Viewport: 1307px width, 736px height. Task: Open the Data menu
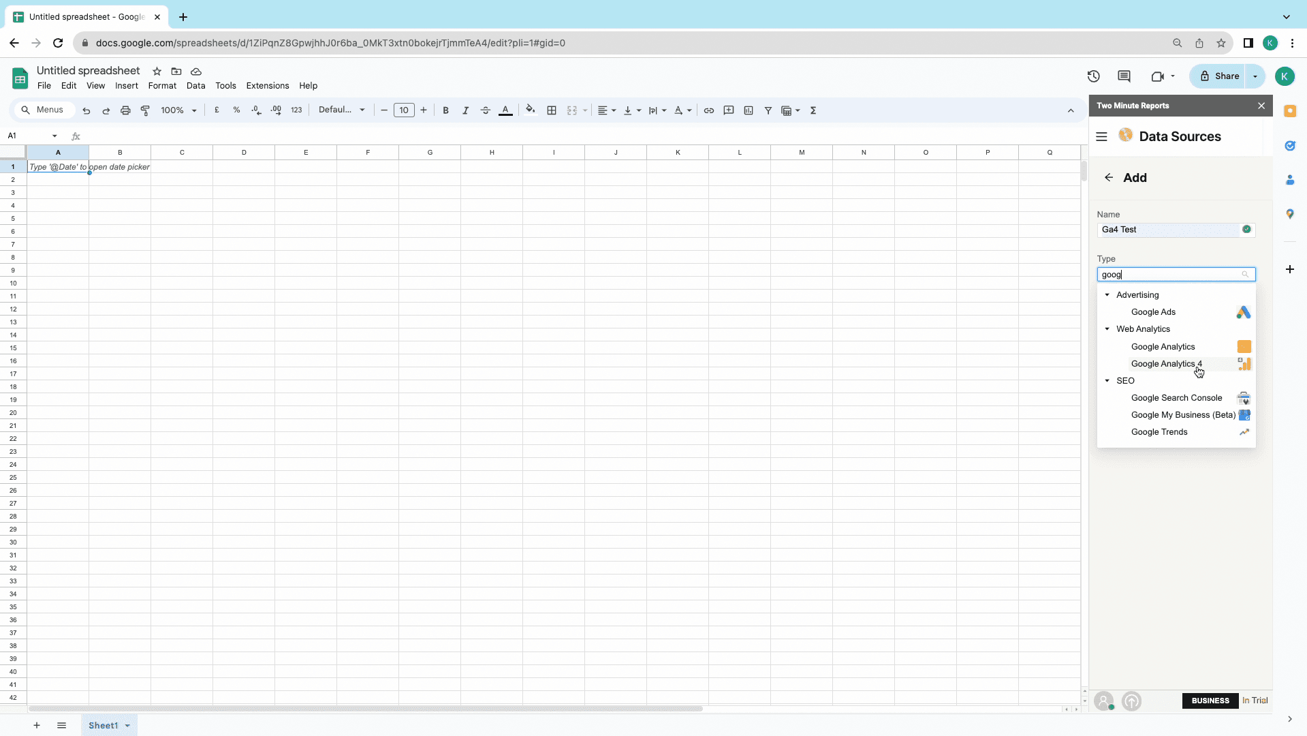(196, 86)
